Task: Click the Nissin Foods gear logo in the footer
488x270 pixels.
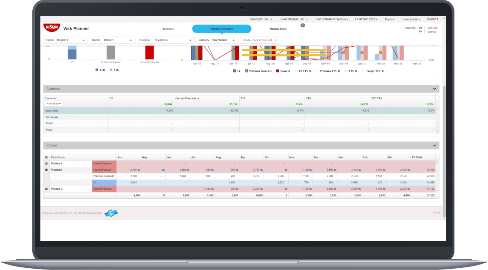Action: pos(111,213)
